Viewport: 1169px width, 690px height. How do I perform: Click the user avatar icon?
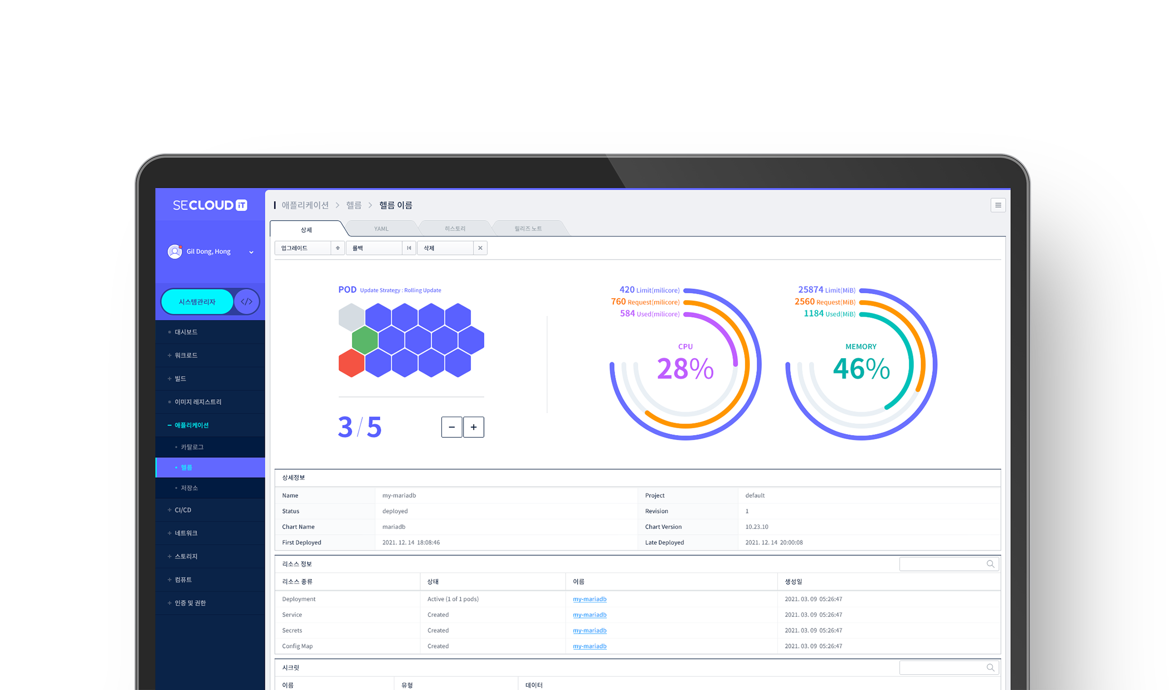point(175,252)
